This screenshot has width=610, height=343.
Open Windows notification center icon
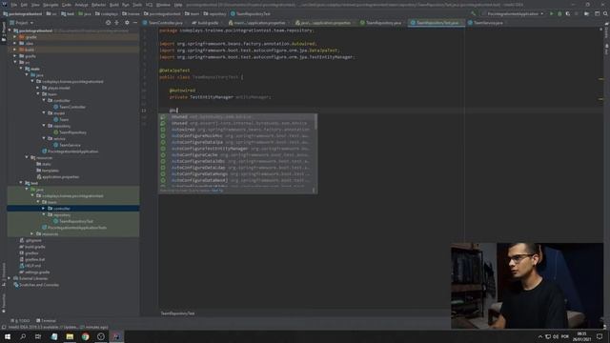tap(600, 336)
